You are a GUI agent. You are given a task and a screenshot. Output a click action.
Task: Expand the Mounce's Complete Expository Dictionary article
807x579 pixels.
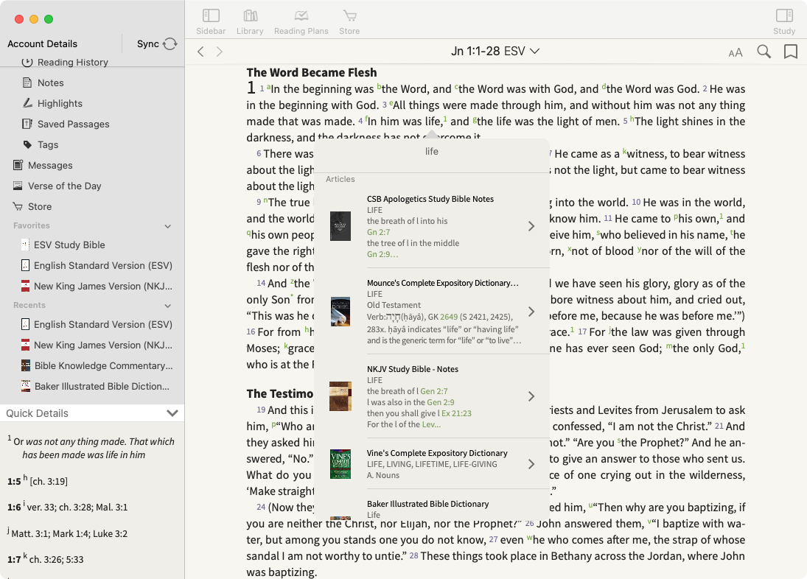click(x=531, y=312)
